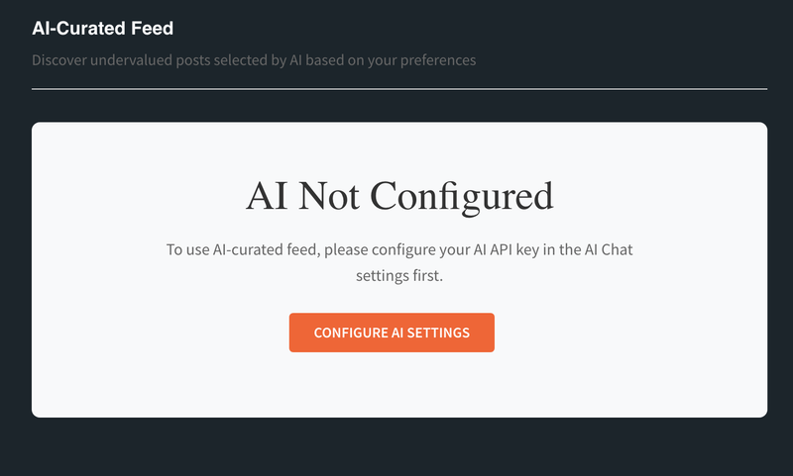Click the Configure AI Settings button
Viewport: 793px width, 476px height.
[392, 333]
